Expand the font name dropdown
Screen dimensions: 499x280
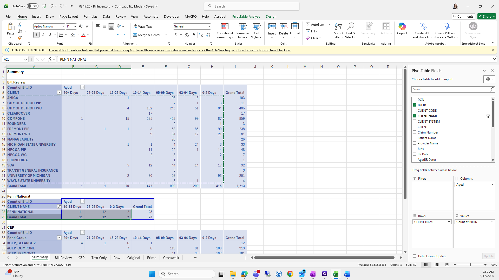(x=63, y=26)
